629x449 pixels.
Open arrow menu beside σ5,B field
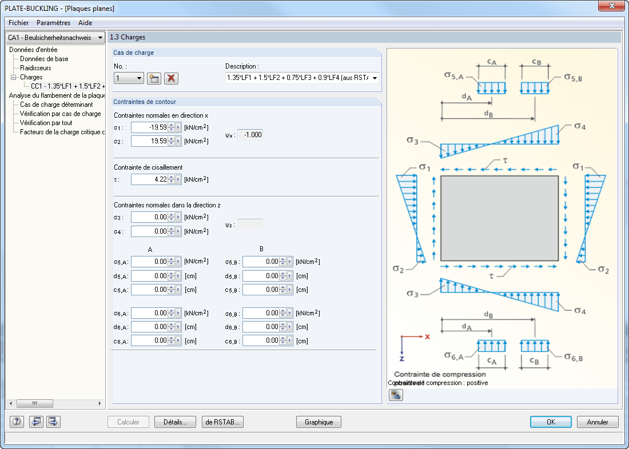click(290, 262)
